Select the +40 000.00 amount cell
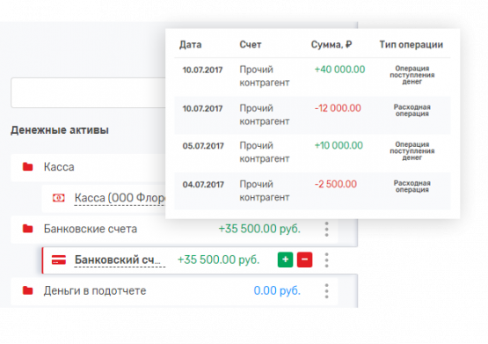 coord(340,70)
